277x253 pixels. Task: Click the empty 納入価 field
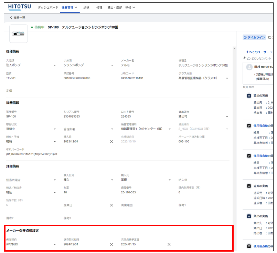[203, 180]
